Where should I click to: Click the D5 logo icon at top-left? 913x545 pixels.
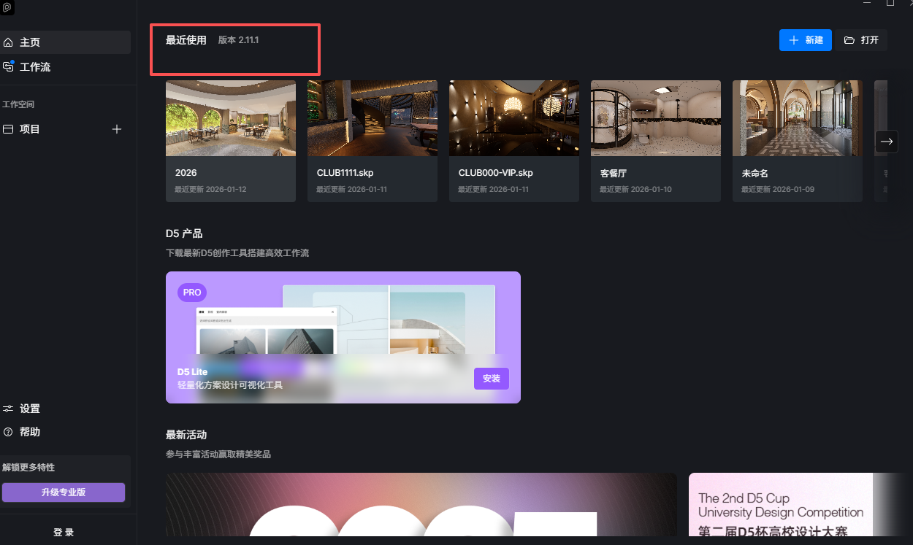coord(8,7)
